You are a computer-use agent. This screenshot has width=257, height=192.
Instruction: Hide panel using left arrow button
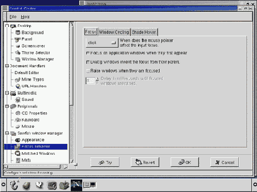point(3,185)
